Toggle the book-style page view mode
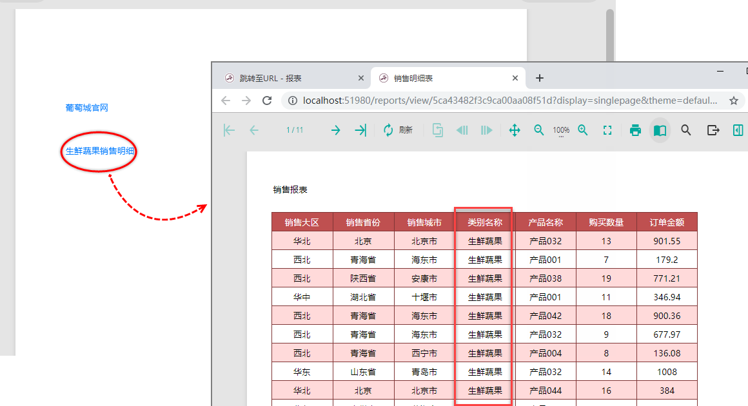Viewport: 748px width, 406px height. click(x=660, y=130)
